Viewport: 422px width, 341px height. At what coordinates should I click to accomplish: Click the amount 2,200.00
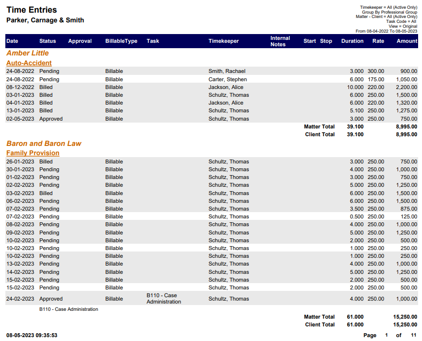tap(406, 87)
